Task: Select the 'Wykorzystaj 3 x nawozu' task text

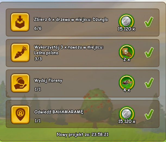Action: coord(69,50)
